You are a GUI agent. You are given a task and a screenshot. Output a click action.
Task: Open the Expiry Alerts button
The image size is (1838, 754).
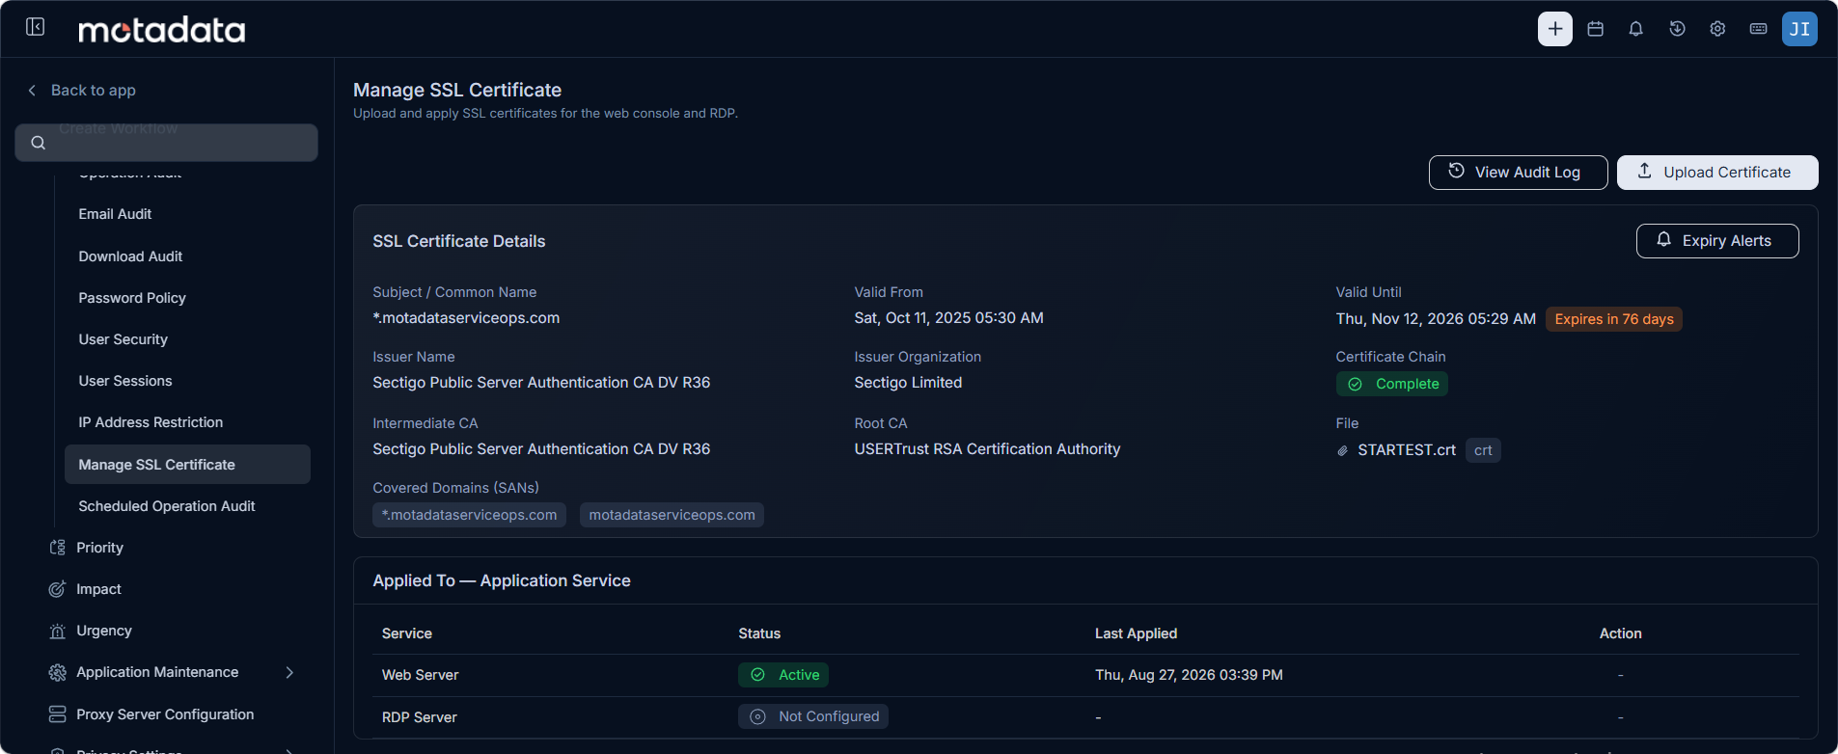[x=1717, y=241]
